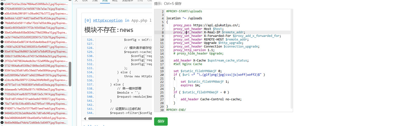Viewport: 404px width, 126px height.
Task: Select request row e2dcc6e3f8a5897512264a26fdfb9b65.jpg
Action: 34,80
